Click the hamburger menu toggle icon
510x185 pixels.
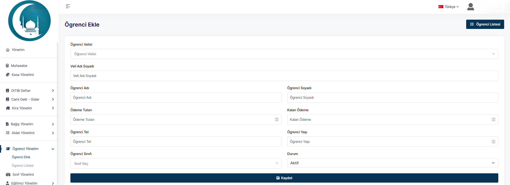[x=68, y=6]
